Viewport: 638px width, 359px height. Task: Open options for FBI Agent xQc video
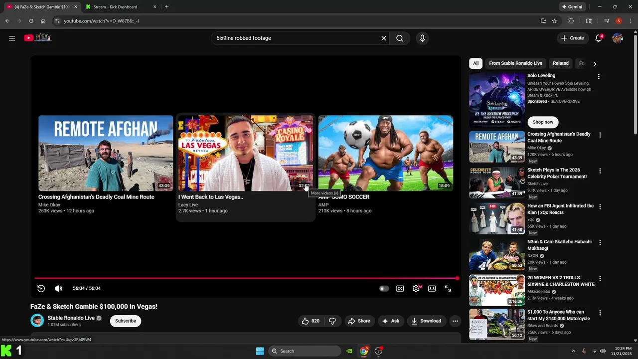tap(600, 207)
